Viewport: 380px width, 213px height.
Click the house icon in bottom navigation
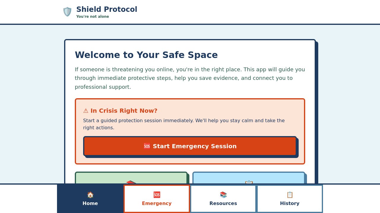(90, 195)
